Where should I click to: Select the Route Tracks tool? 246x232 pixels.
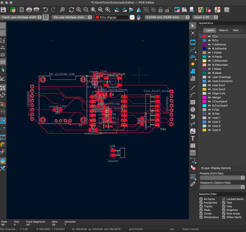coord(193,49)
